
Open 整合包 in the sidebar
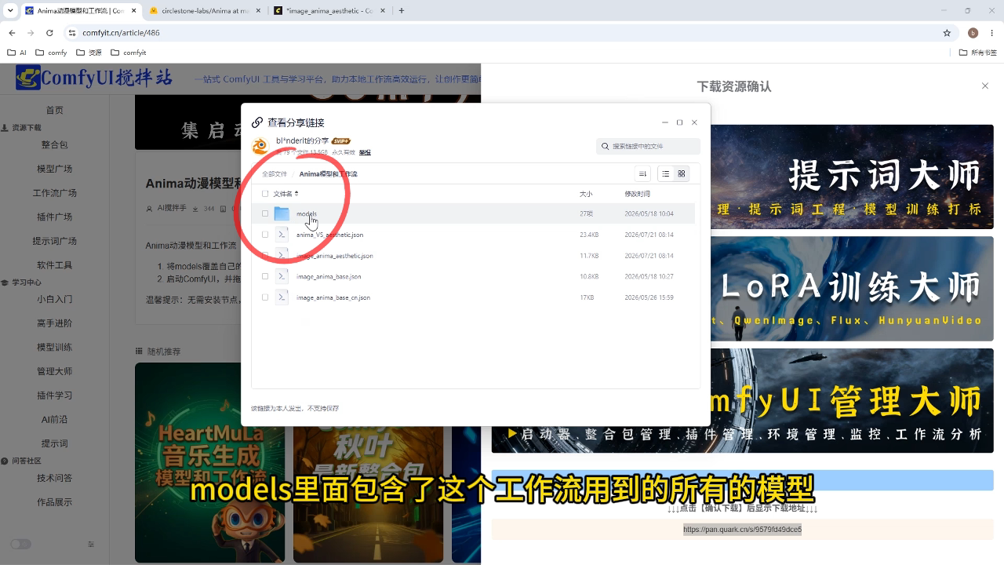(54, 145)
